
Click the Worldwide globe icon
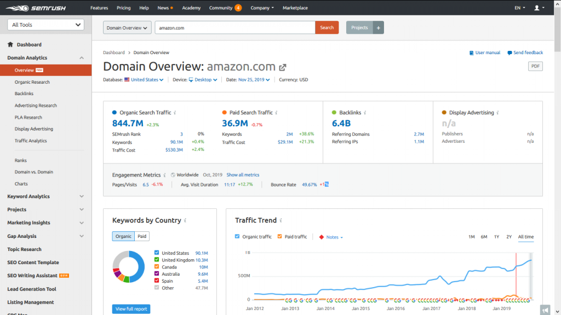click(x=173, y=175)
